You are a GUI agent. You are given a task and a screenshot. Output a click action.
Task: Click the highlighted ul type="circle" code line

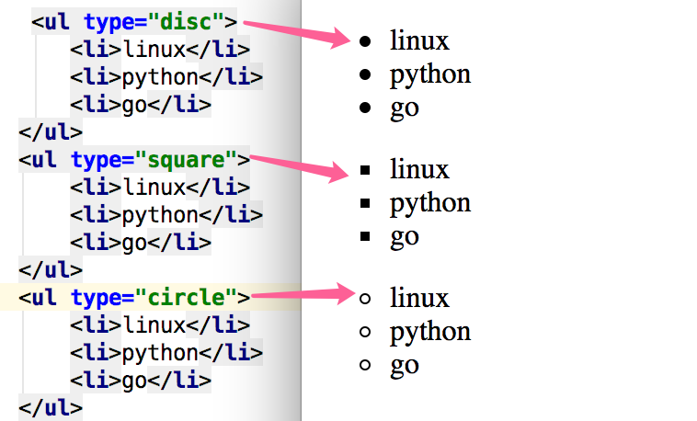point(133,298)
